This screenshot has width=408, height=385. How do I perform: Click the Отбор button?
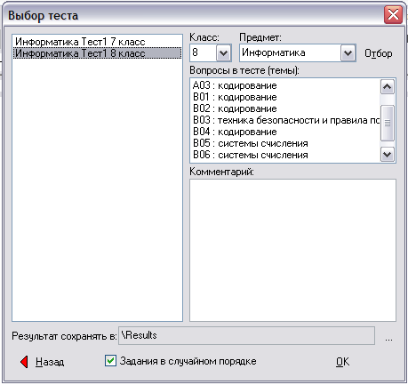[379, 53]
